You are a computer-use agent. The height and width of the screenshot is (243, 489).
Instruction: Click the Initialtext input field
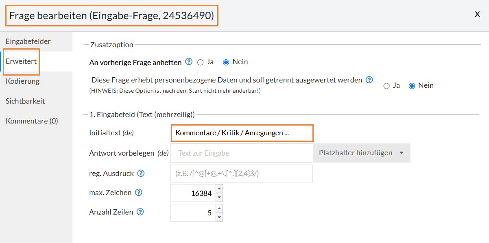click(x=242, y=133)
